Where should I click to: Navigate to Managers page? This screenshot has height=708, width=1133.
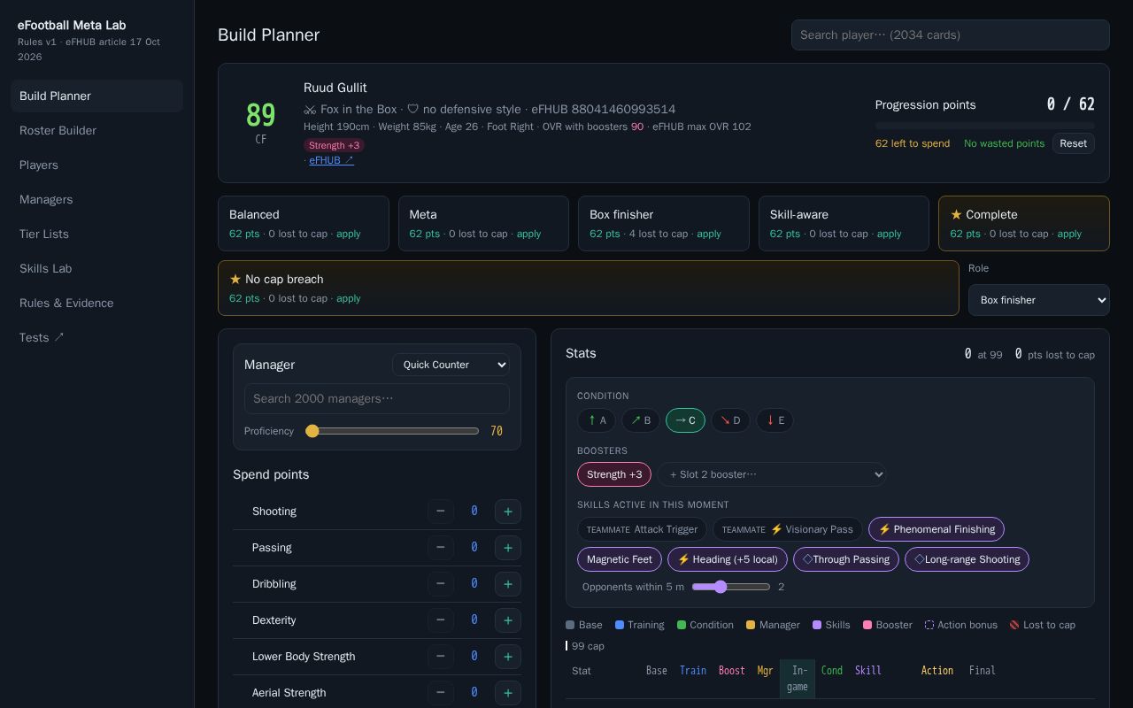(96, 199)
